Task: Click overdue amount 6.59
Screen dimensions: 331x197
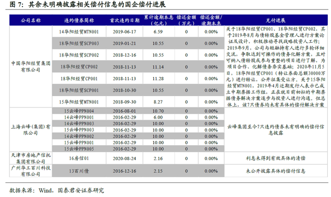Action: coord(158,32)
